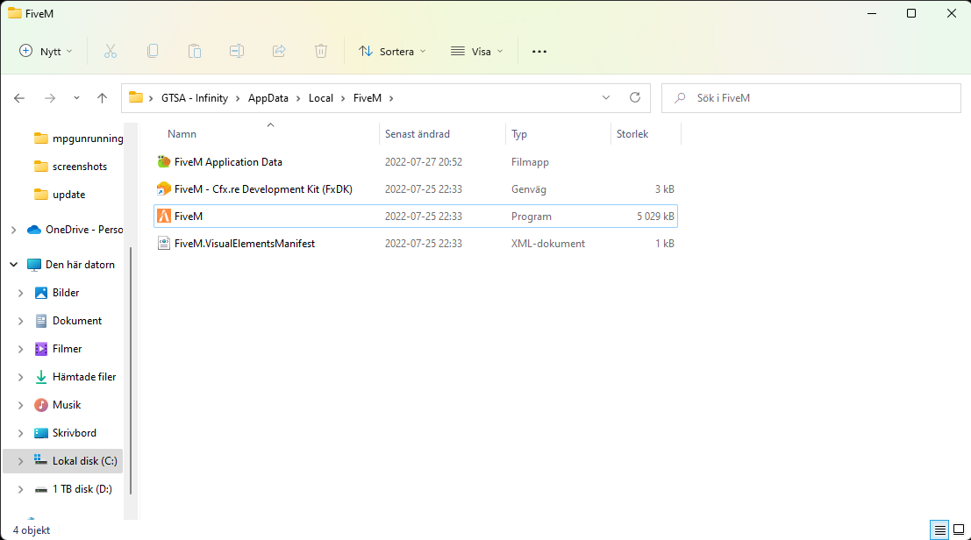
Task: Paste from the clipboard
Action: pos(194,51)
